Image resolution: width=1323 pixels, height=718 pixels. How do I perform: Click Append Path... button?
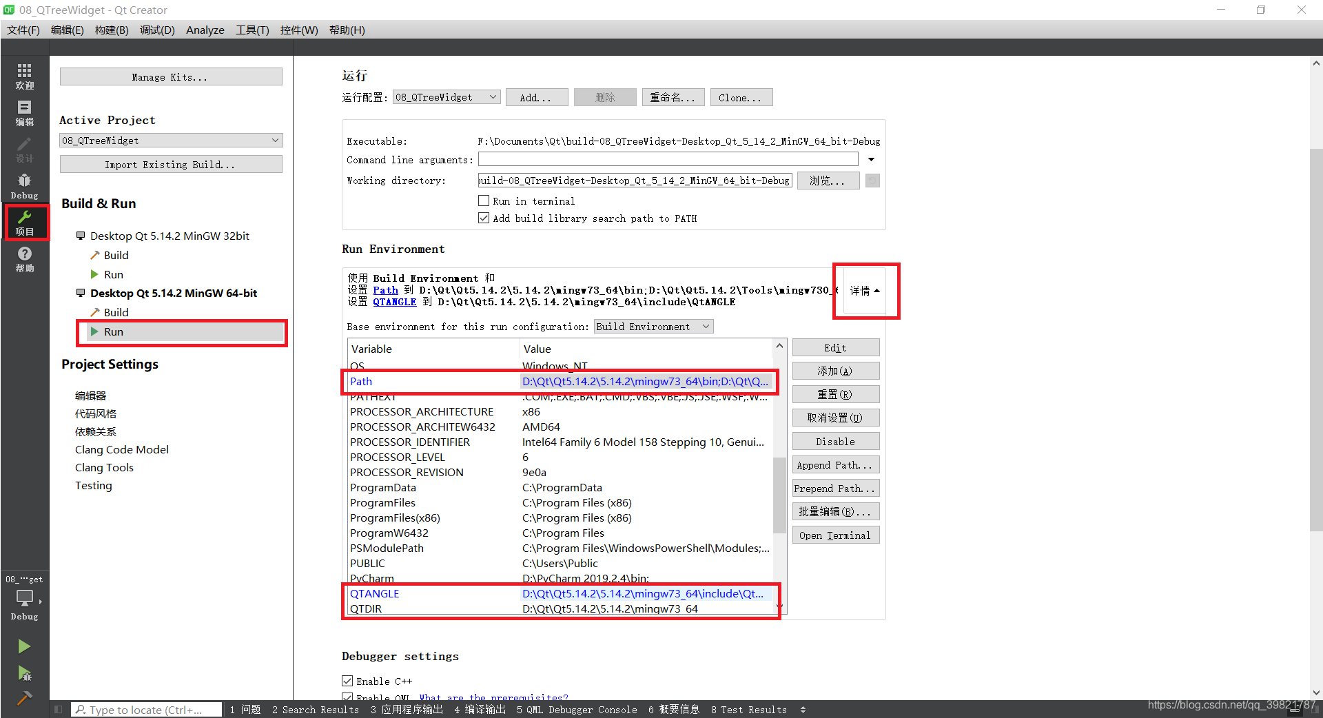836,464
